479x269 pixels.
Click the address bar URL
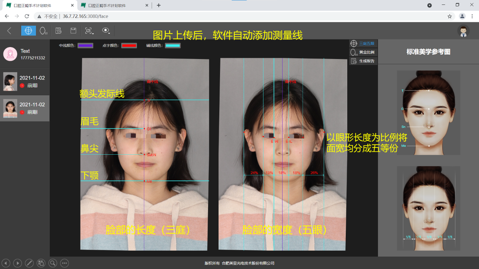point(85,16)
